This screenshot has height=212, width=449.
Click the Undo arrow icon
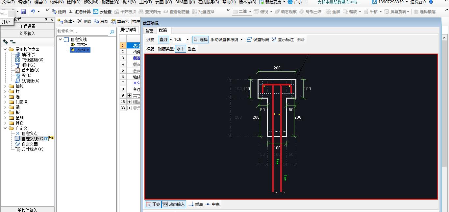click(33, 12)
